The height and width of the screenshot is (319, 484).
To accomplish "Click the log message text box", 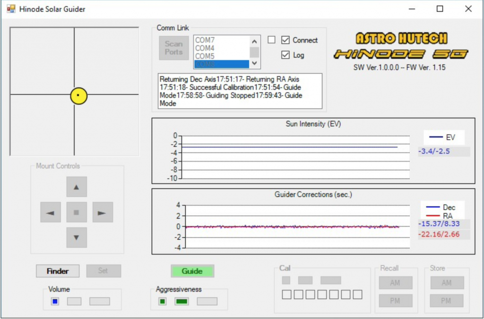I will (241, 91).
